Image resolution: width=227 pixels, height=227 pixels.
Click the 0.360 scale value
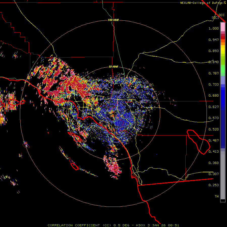tap(214, 163)
